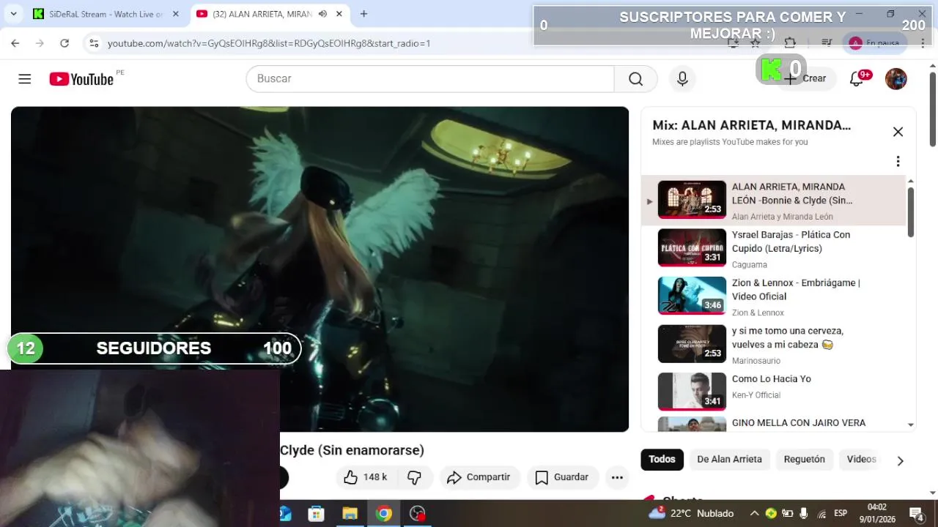Close the SiDeRaL Stream tab
Screen dimensions: 938x527
coord(175,14)
